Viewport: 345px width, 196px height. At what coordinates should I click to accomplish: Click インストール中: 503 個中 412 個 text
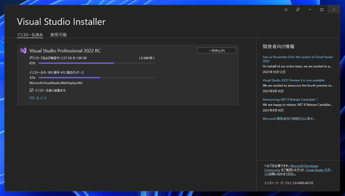[57, 72]
